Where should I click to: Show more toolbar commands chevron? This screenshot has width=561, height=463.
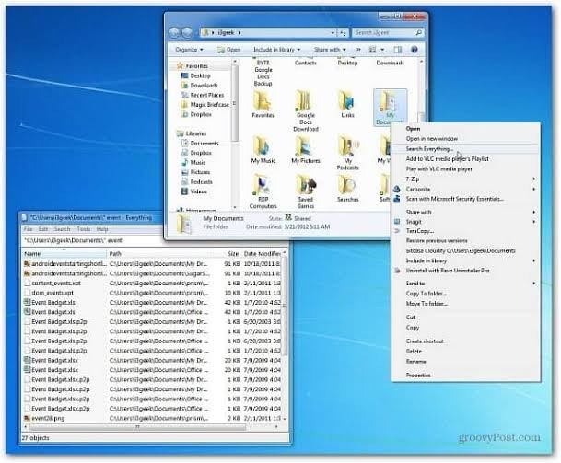(x=358, y=50)
